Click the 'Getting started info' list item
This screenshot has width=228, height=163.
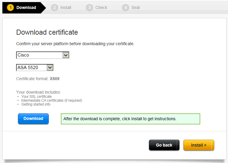tap(36, 104)
